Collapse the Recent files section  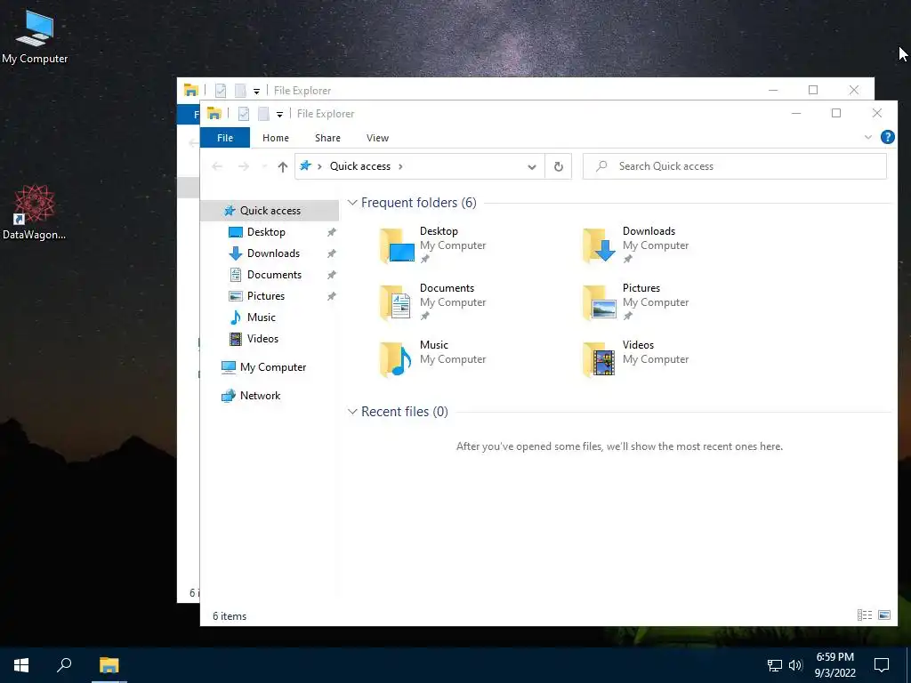pos(352,412)
